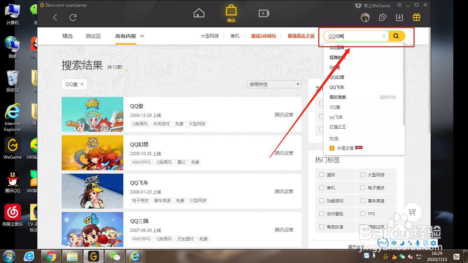Open the QQ幻想 game thumbnail

tap(93, 153)
